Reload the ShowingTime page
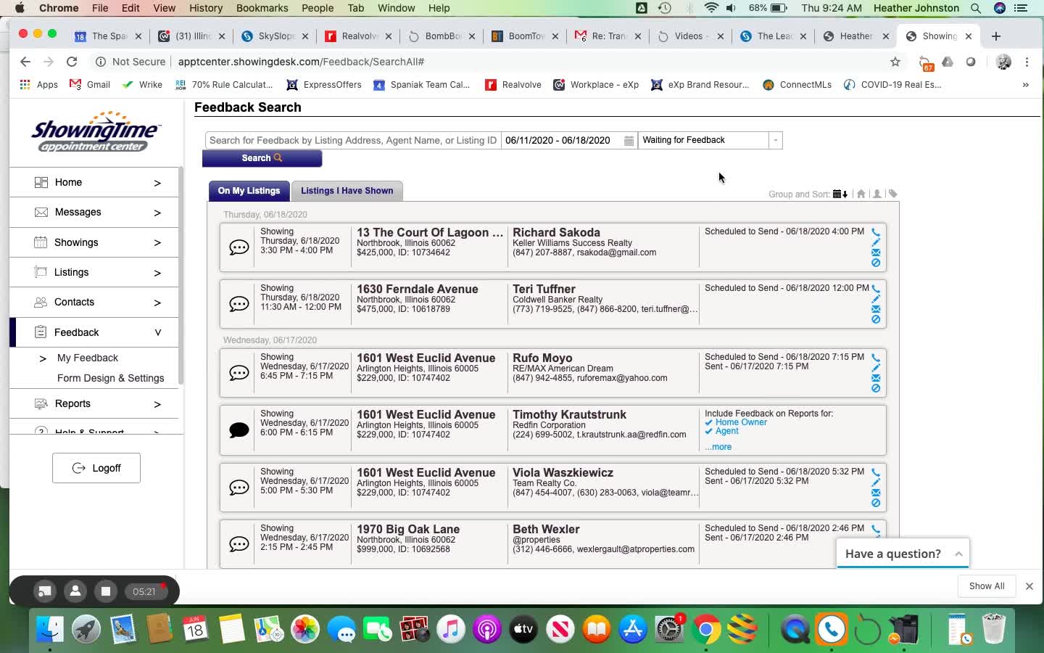The width and height of the screenshot is (1044, 653). [72, 62]
